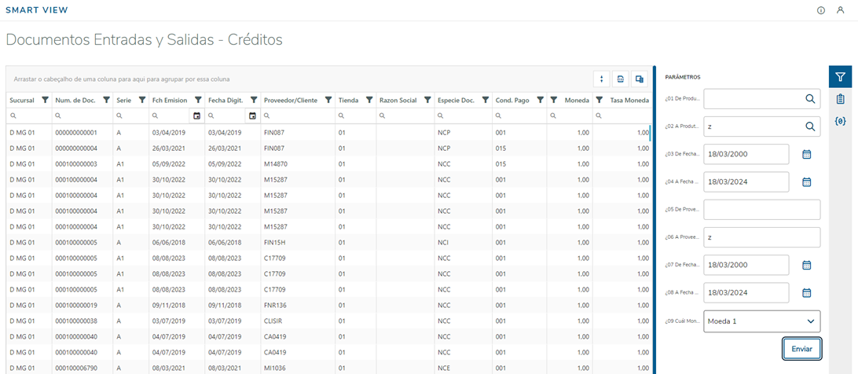Viewport: 858px width, 374px height.
Task: Open filter for Tienda column
Action: (369, 101)
